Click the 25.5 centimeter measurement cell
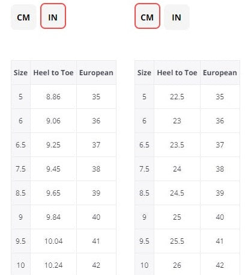Image resolution: width=248 pixels, height=275 pixels. (x=177, y=241)
